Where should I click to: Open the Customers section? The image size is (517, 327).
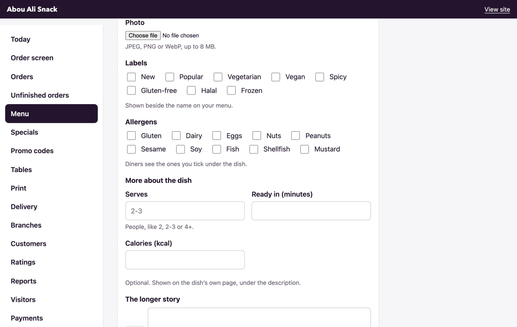[51, 244]
